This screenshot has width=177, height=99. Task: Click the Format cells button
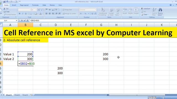[x=136, y=11]
